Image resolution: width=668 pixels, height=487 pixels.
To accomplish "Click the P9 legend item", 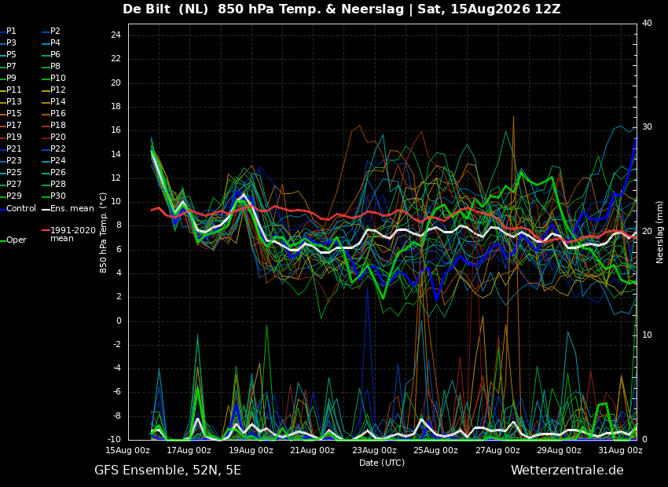I will (x=11, y=78).
